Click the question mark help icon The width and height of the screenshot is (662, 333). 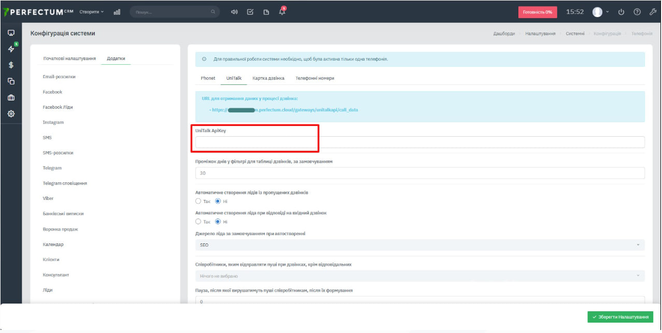(x=637, y=11)
